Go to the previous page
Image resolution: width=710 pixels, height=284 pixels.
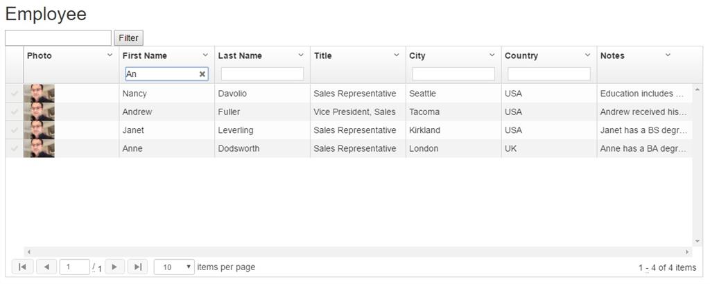click(x=46, y=267)
